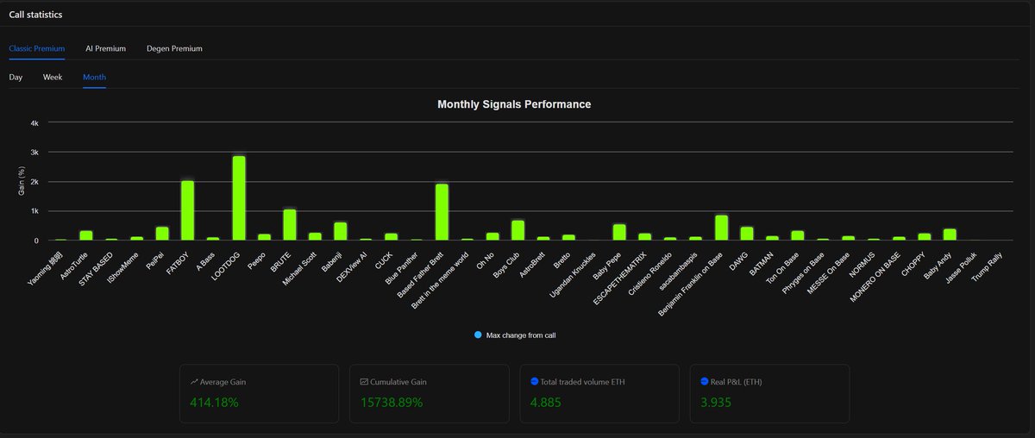This screenshot has height=438, width=1035.
Task: Click the Gain (%) y-axis title
Action: point(20,182)
